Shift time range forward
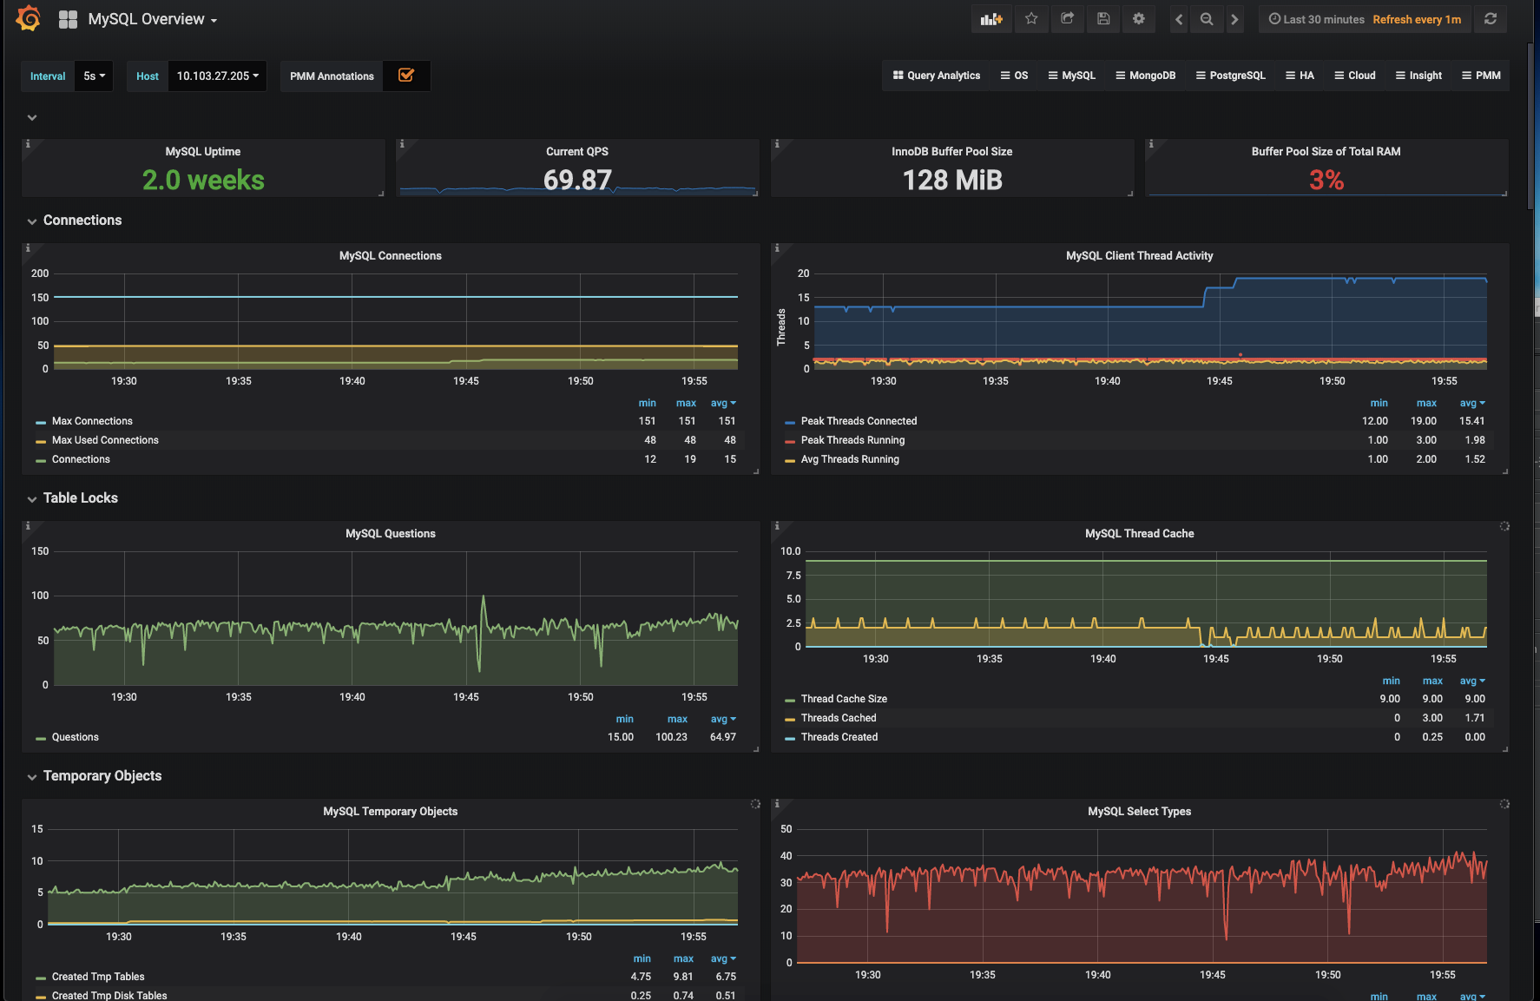Image resolution: width=1540 pixels, height=1001 pixels. (x=1234, y=19)
